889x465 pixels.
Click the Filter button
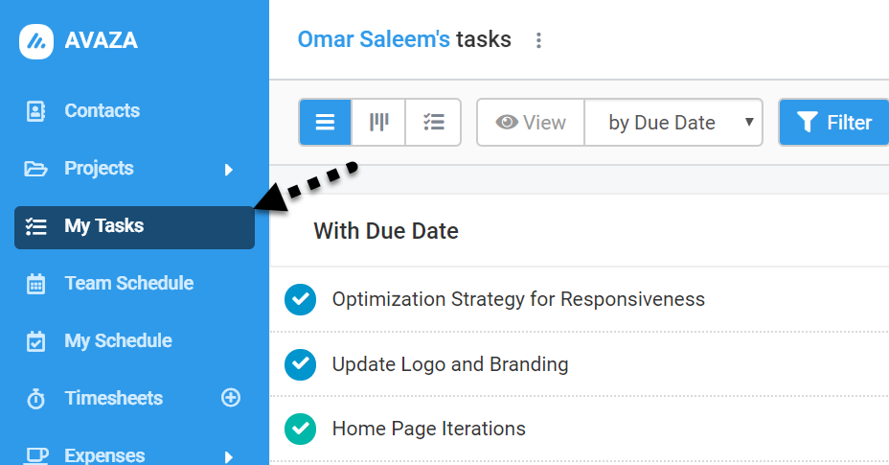tap(834, 122)
